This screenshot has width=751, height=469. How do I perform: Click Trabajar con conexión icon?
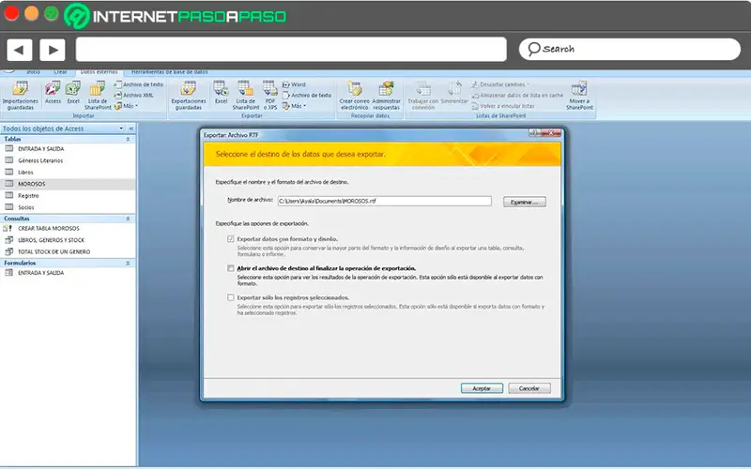click(423, 96)
